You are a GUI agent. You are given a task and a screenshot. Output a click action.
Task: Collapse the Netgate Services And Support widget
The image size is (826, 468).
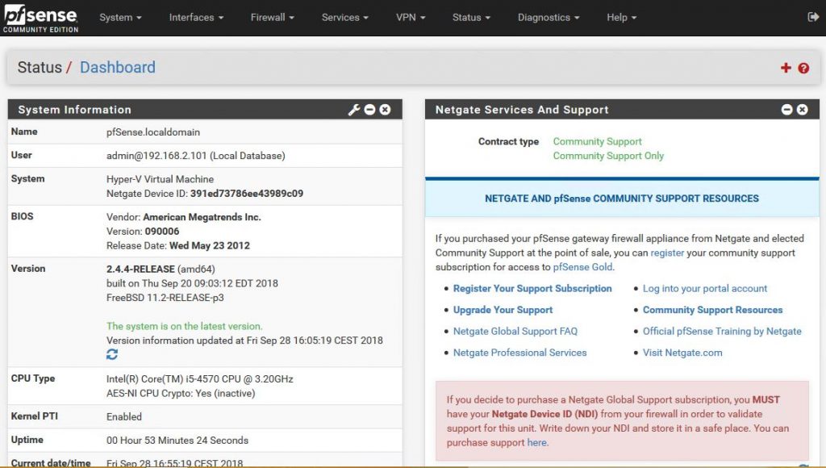[x=786, y=110]
